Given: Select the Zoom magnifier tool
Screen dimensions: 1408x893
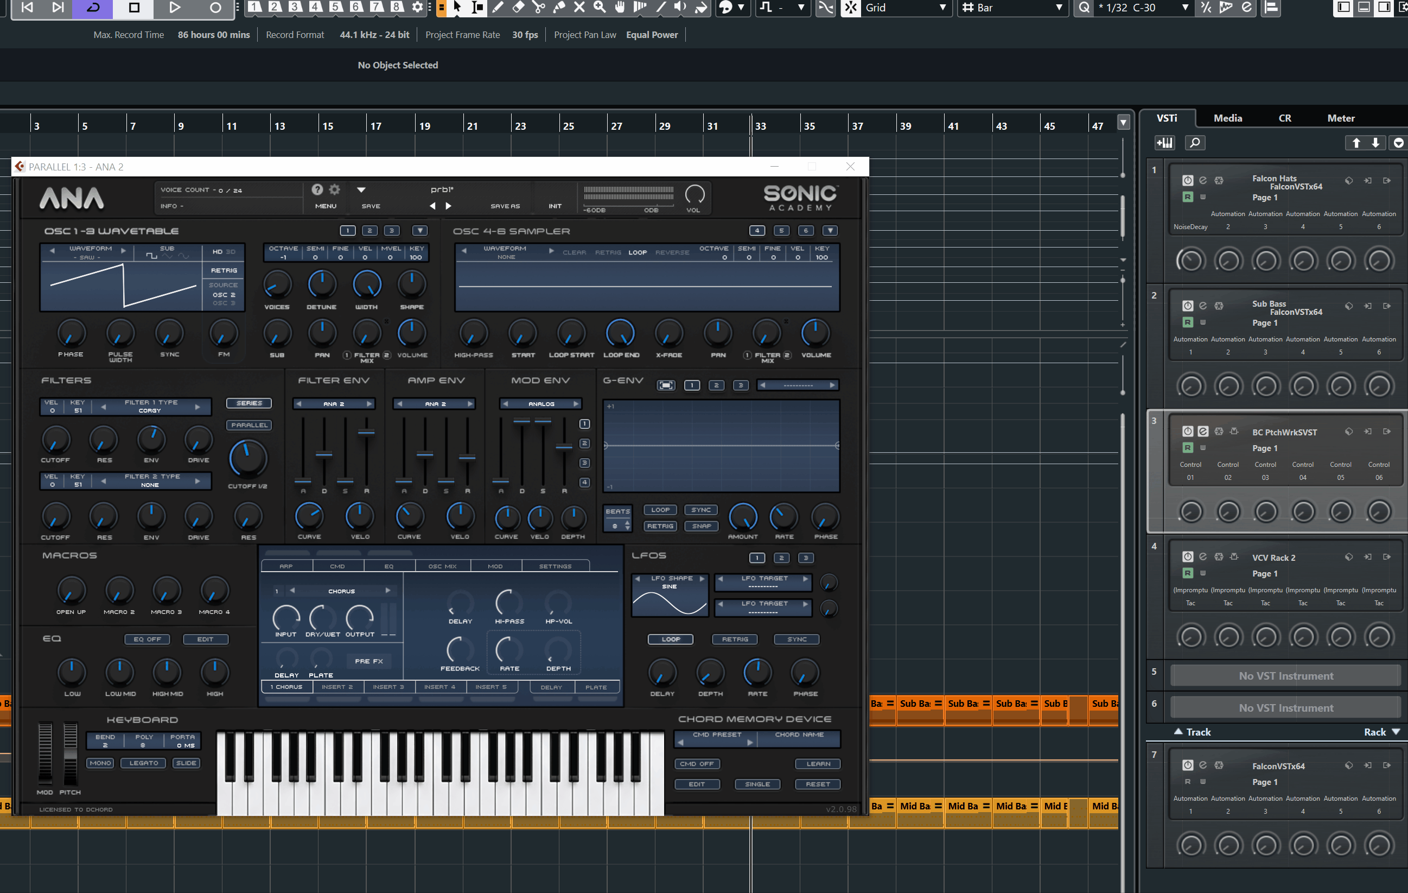Looking at the screenshot, I should pyautogui.click(x=600, y=7).
